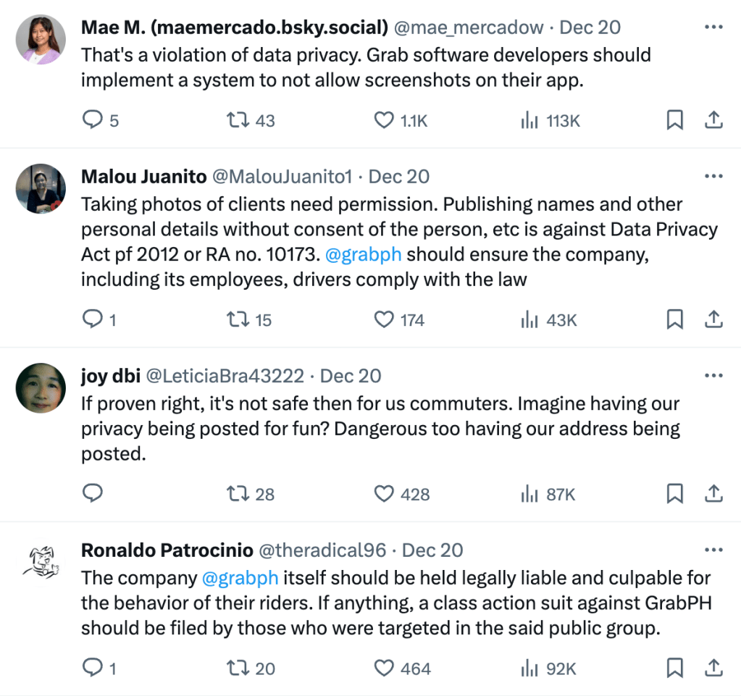Reply to joy dbi's tweet
This screenshot has height=696, width=741.
[x=93, y=494]
